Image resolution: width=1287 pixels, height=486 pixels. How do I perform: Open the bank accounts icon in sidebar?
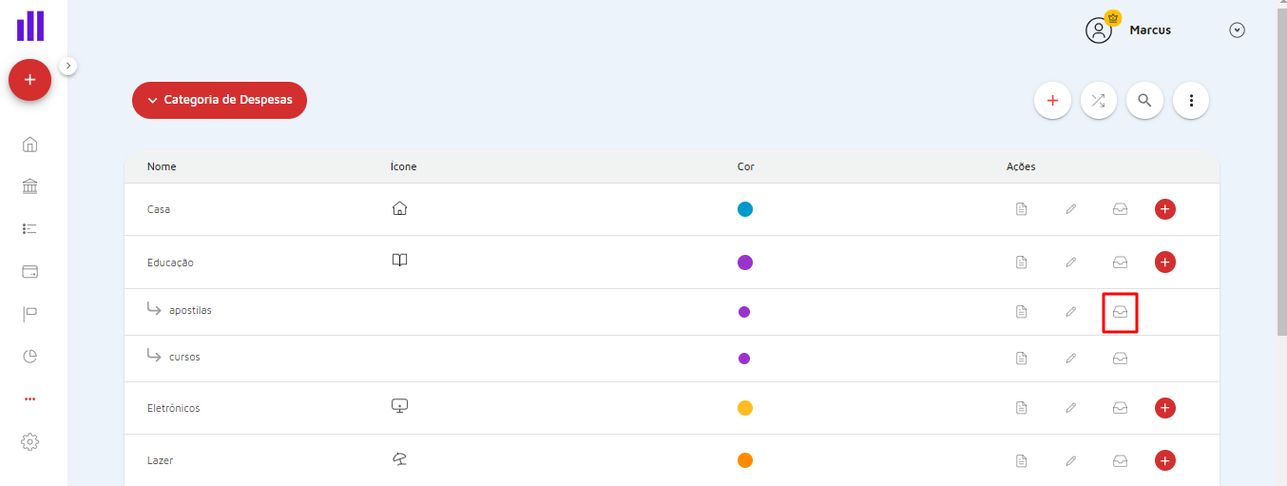point(29,186)
